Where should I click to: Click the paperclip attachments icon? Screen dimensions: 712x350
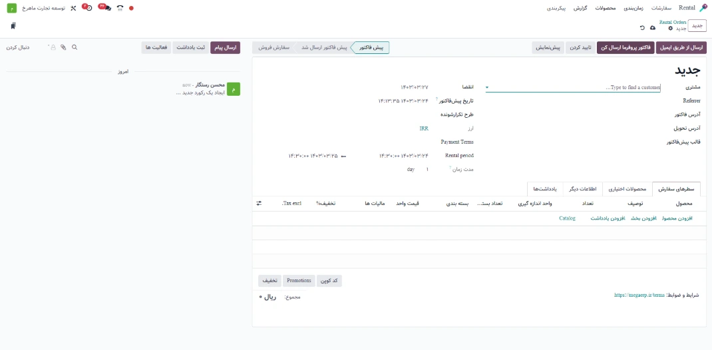coord(63,48)
